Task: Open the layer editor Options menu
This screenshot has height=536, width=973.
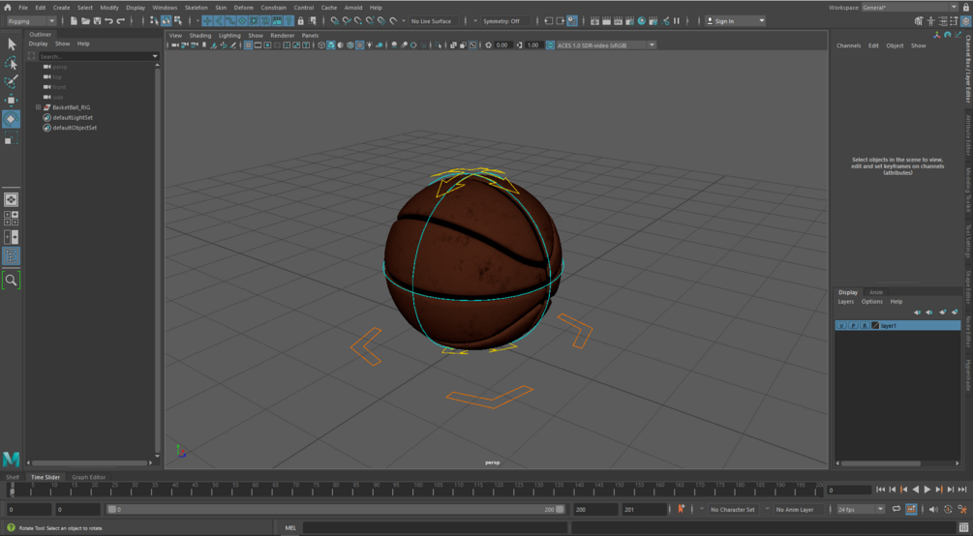Action: [872, 302]
